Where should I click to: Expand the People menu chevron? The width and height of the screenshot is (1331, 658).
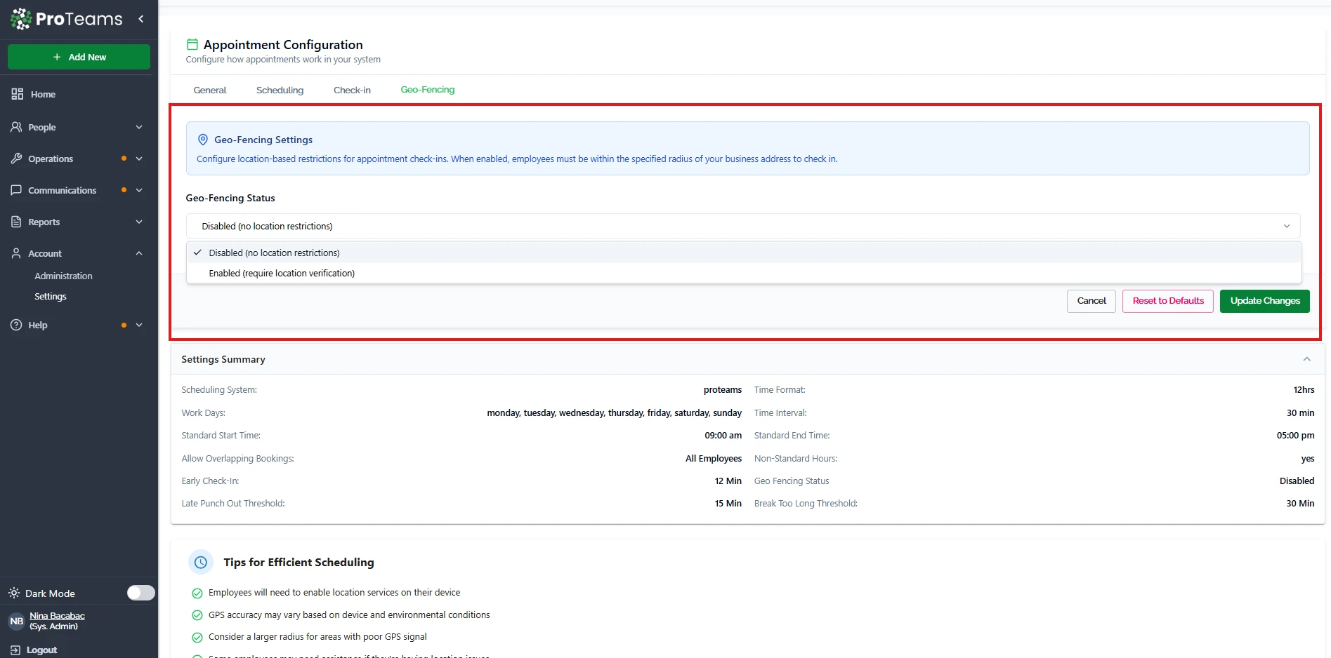click(x=139, y=127)
